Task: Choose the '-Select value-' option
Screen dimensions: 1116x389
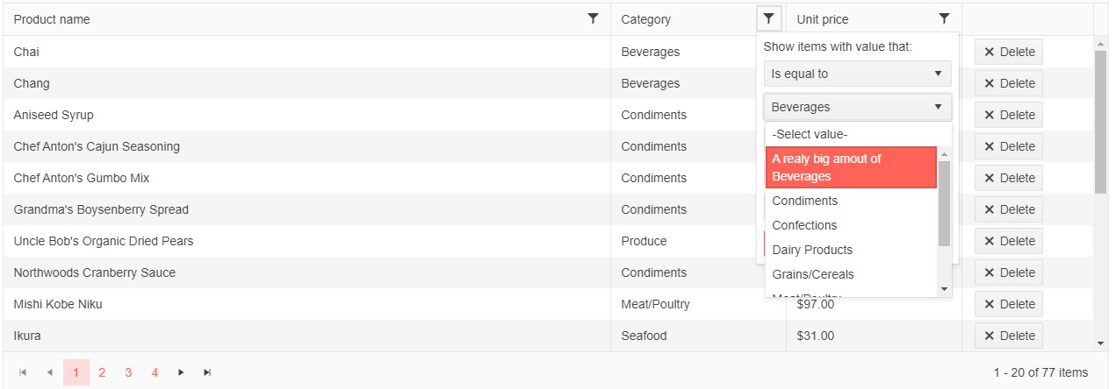Action: point(810,134)
